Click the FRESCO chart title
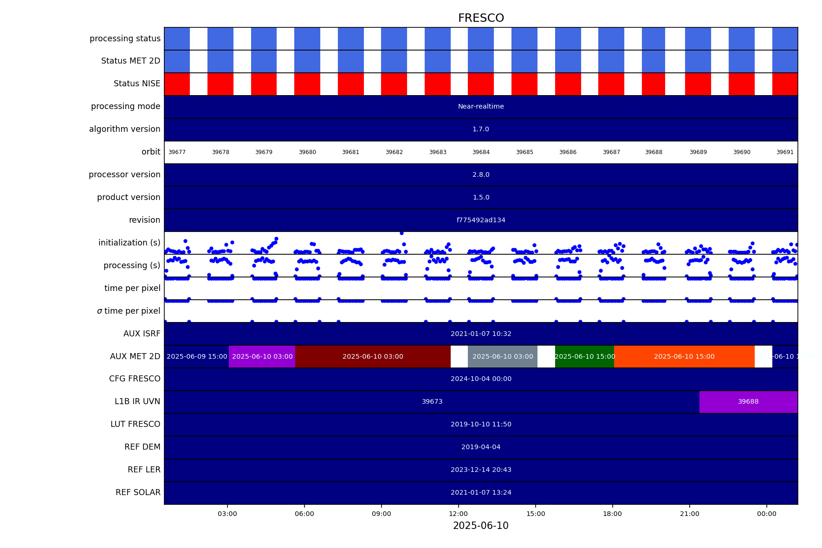Viewport: 822px width, 548px height. click(x=480, y=18)
